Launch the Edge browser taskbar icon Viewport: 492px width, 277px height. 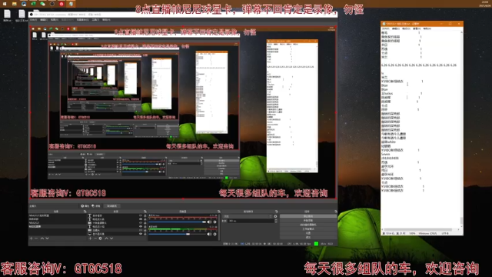pos(24,4)
